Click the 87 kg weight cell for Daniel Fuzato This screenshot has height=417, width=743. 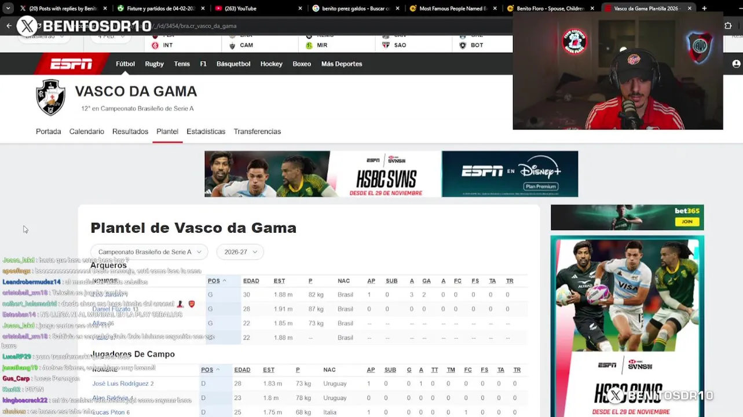[316, 309]
